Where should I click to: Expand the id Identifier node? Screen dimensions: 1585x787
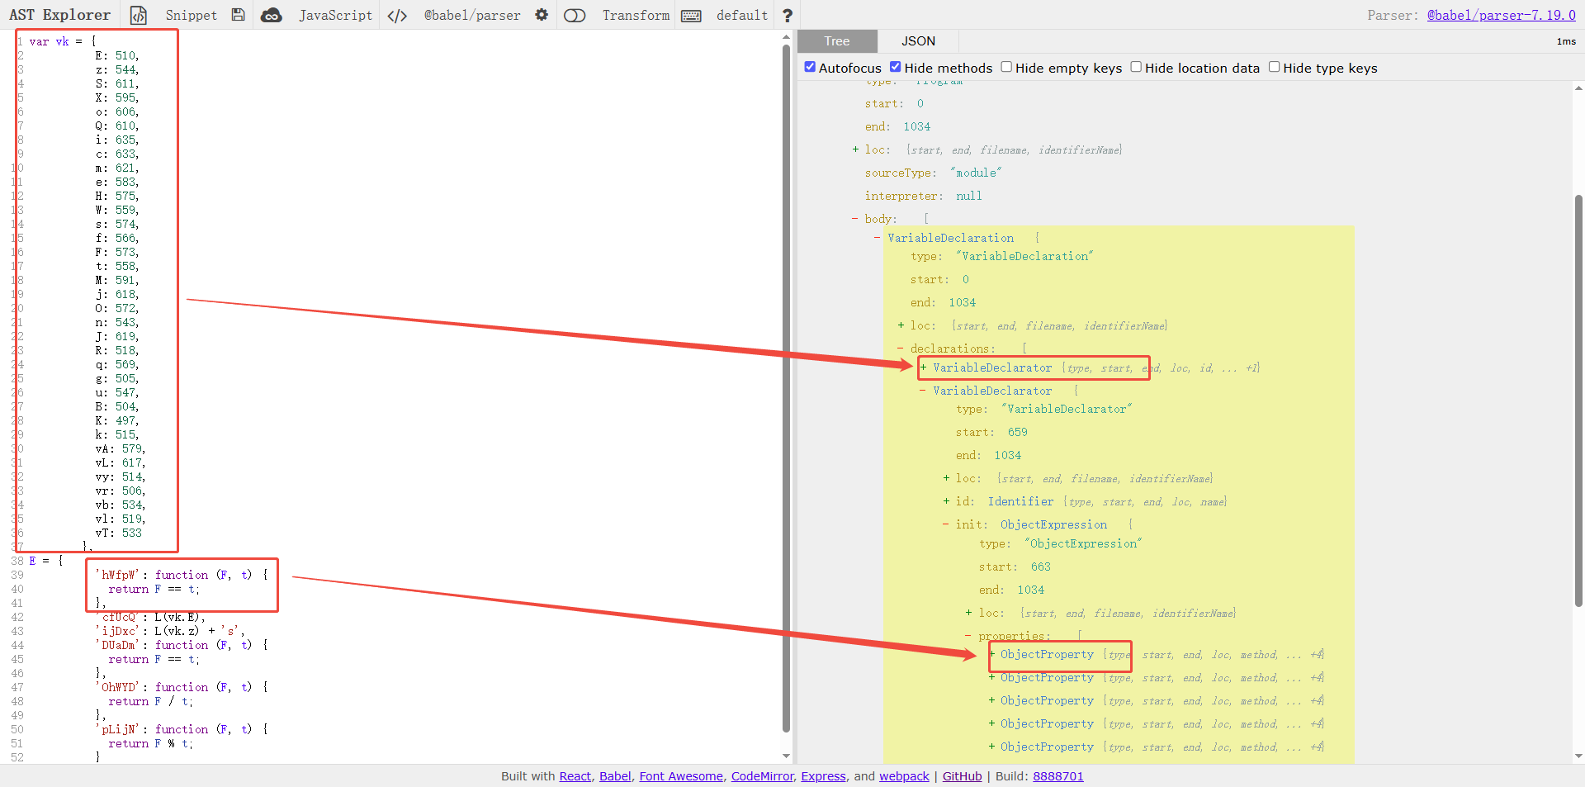(x=946, y=501)
